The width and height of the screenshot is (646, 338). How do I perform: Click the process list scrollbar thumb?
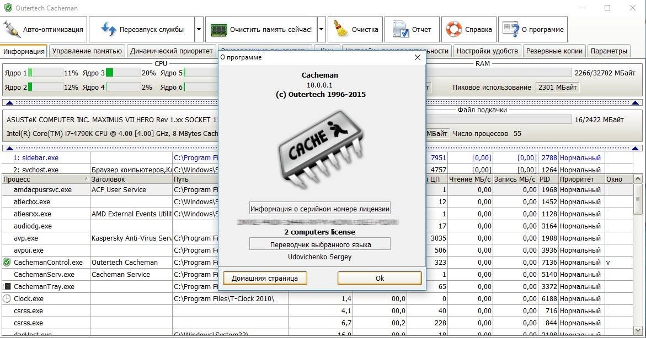pos(638,198)
